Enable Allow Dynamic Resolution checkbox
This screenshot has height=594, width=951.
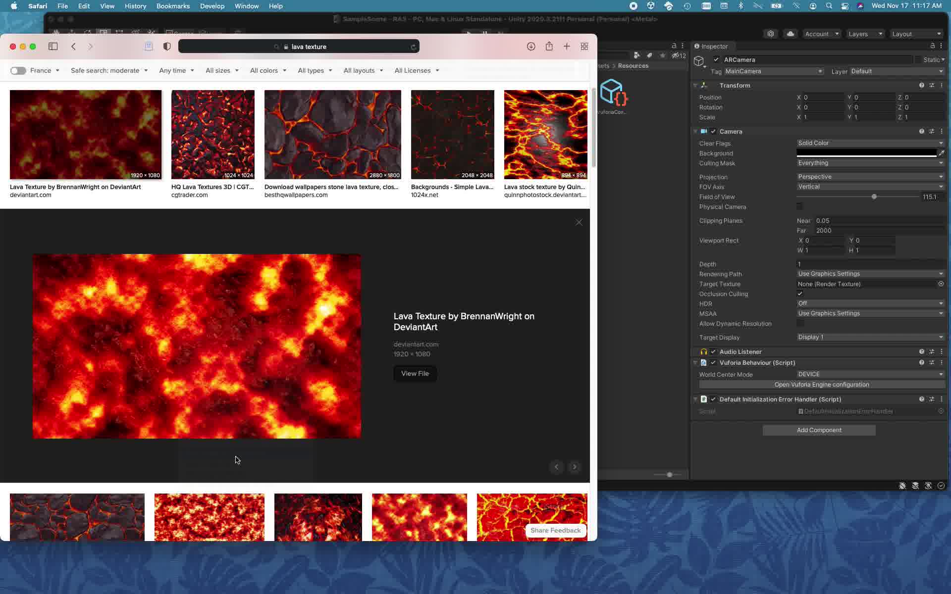pos(800,324)
